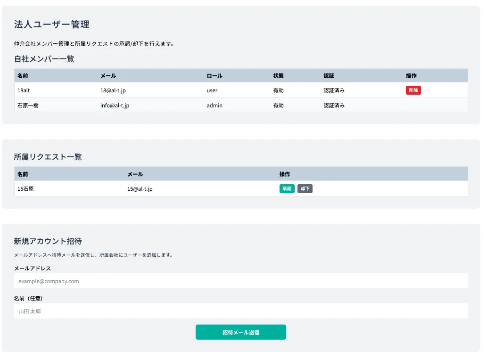Focus the 名前（任意） input field
Image resolution: width=487 pixels, height=358 pixels.
[x=241, y=311]
